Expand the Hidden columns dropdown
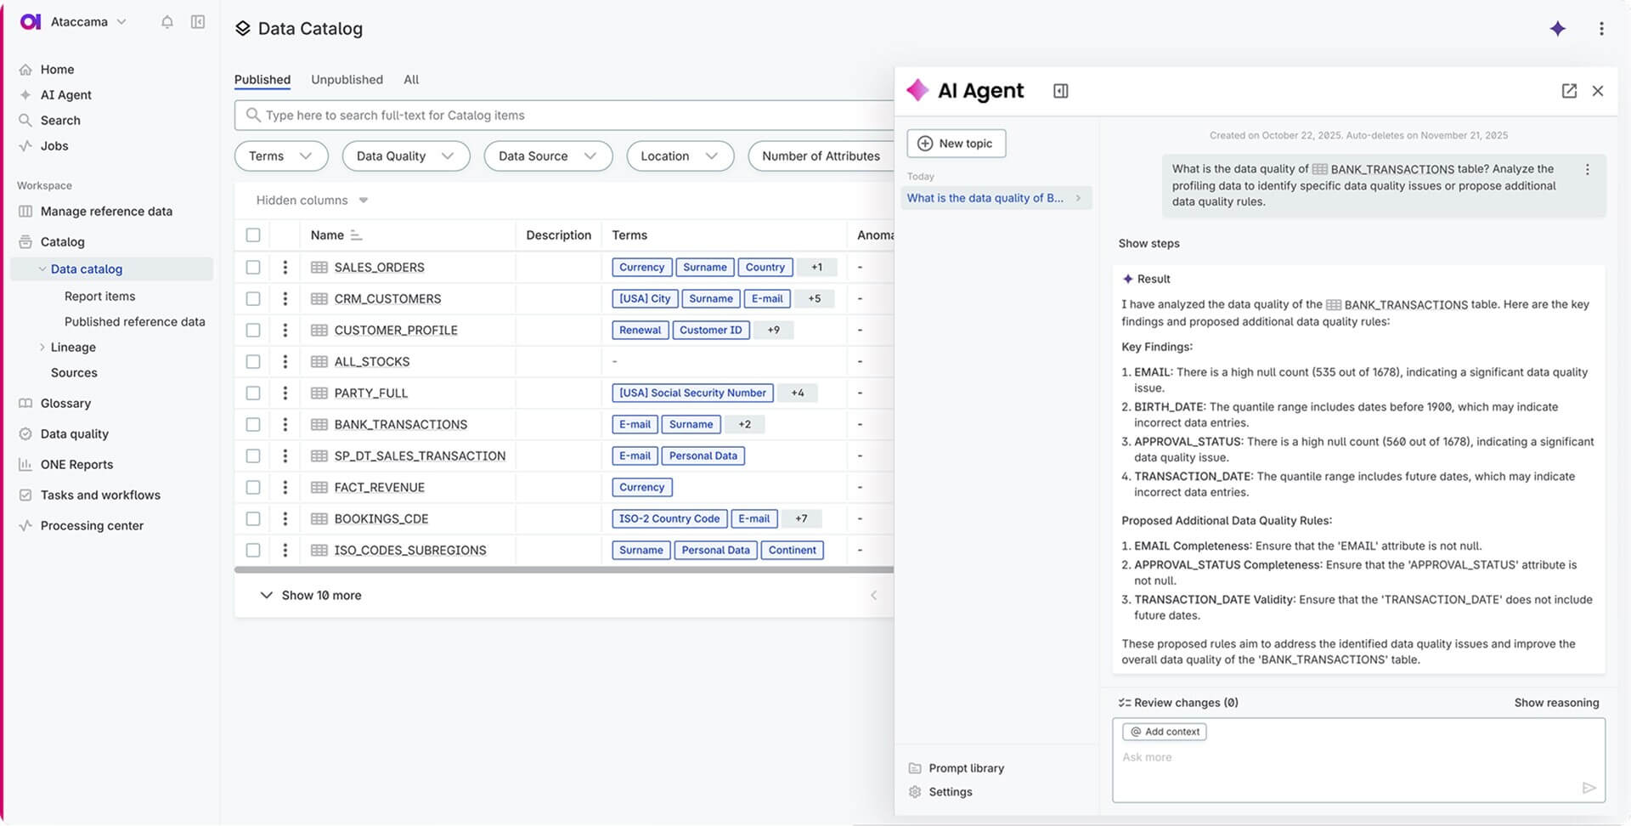Screen dimensions: 1631x826 (312, 201)
